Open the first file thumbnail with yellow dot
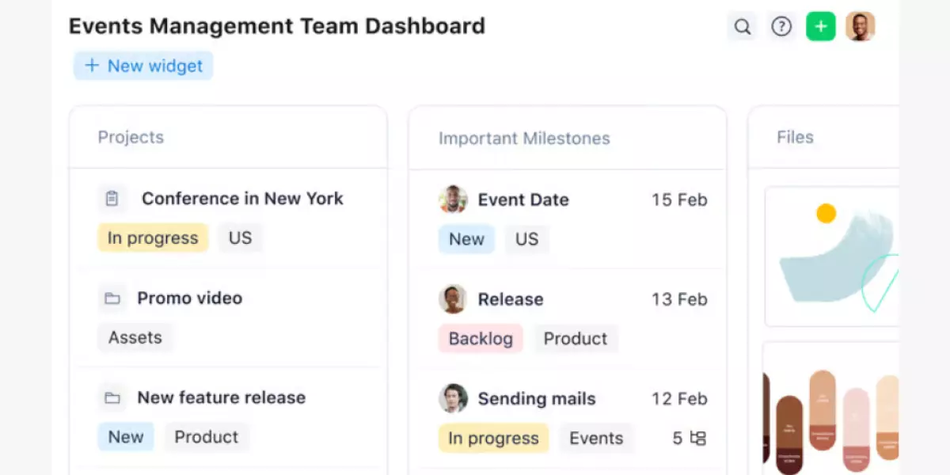 831,256
